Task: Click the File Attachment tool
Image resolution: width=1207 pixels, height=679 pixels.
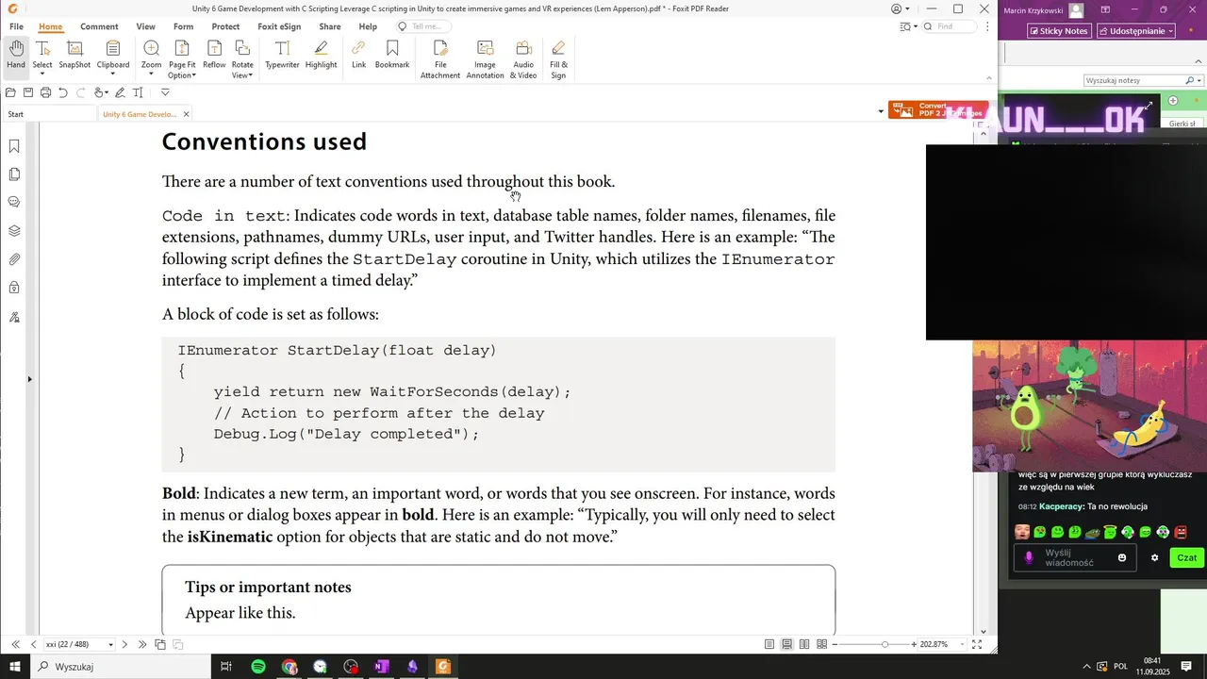Action: tap(440, 59)
